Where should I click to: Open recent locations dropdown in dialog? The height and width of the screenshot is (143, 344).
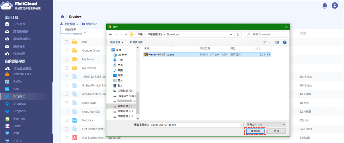point(122,34)
